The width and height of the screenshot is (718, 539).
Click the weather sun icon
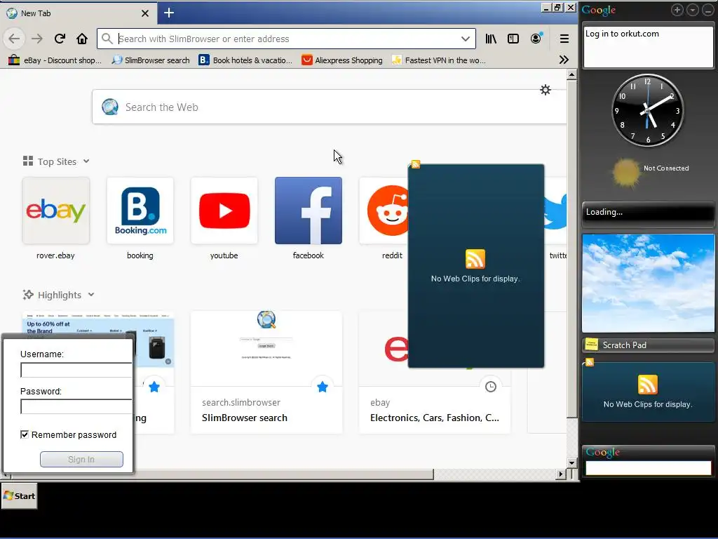pyautogui.click(x=626, y=173)
